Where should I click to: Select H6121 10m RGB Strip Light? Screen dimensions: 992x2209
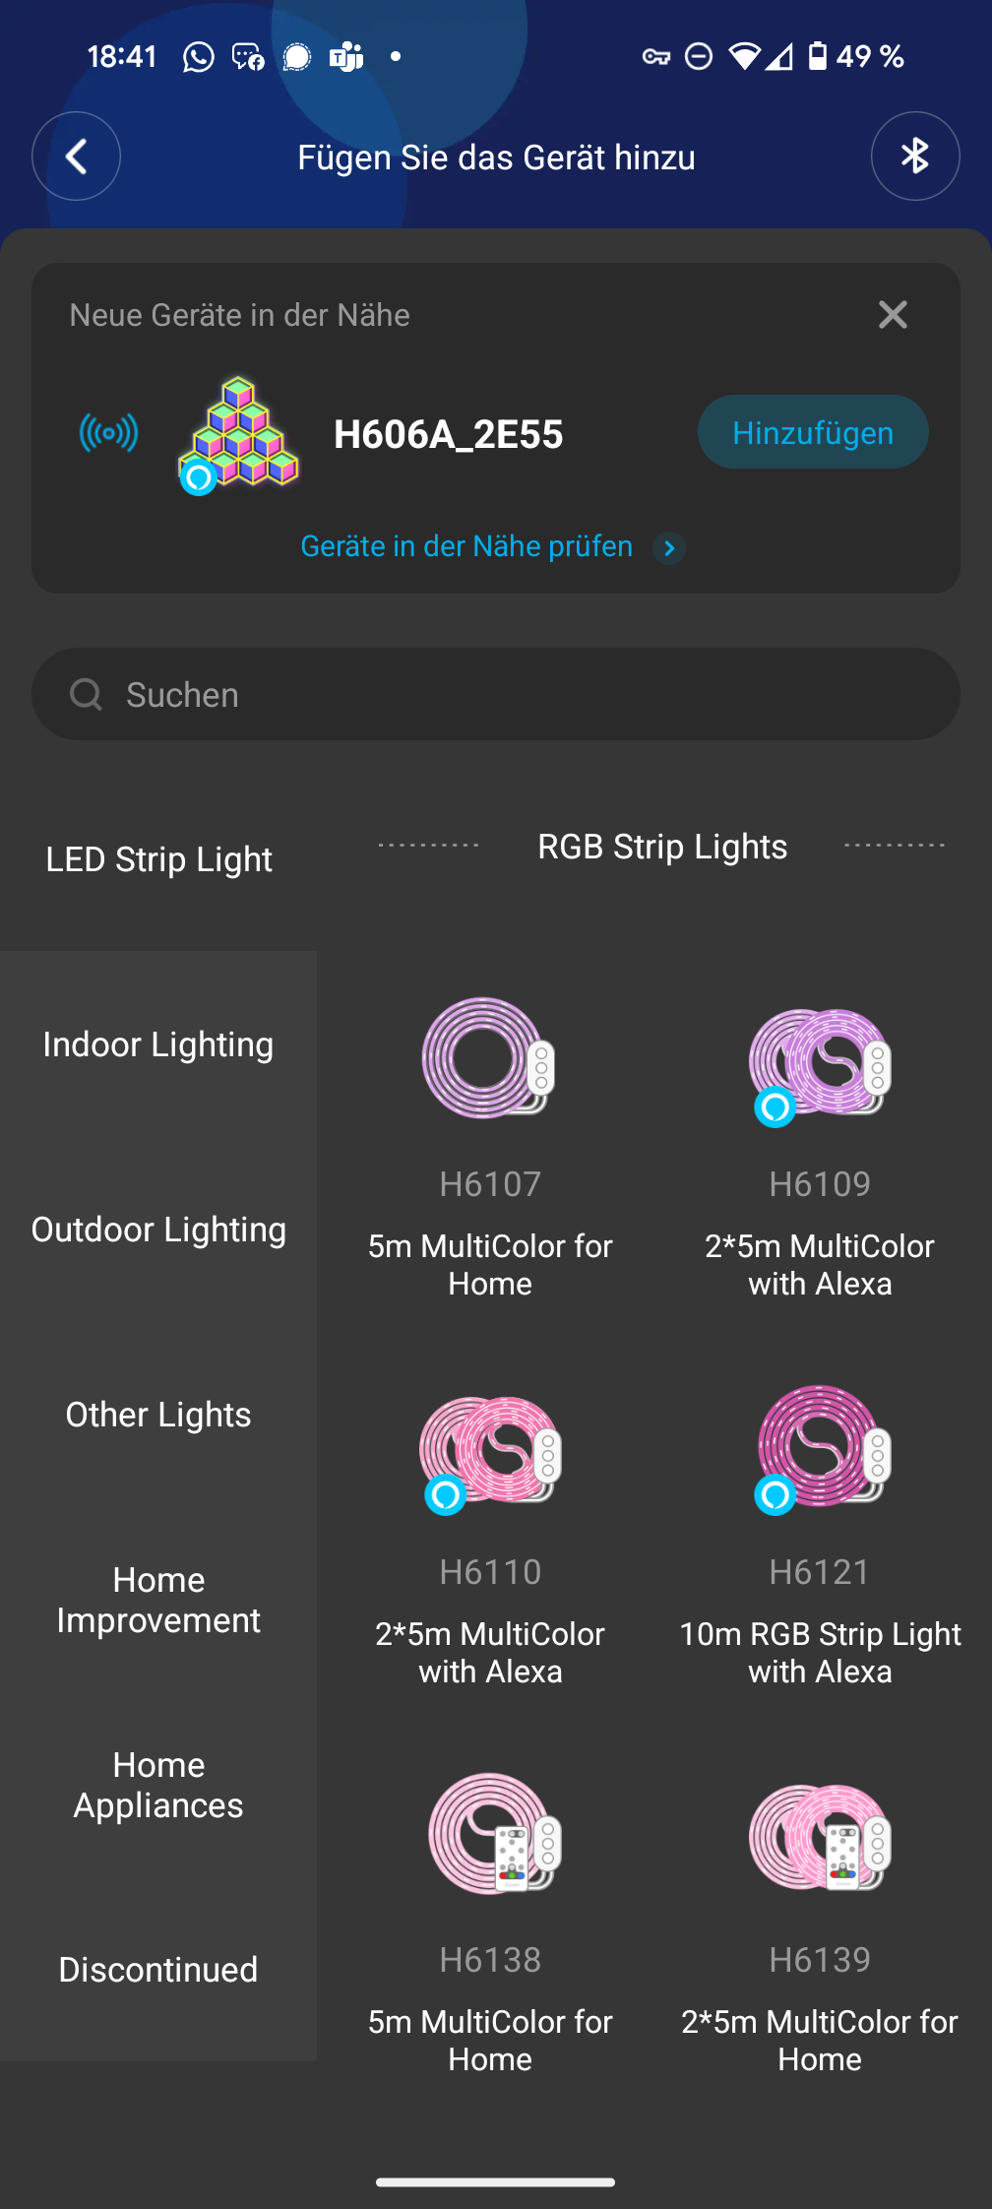[820, 1447]
